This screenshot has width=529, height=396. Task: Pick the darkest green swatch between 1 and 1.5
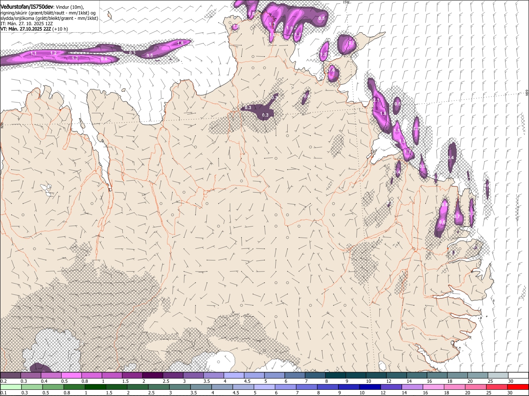click(x=95, y=387)
